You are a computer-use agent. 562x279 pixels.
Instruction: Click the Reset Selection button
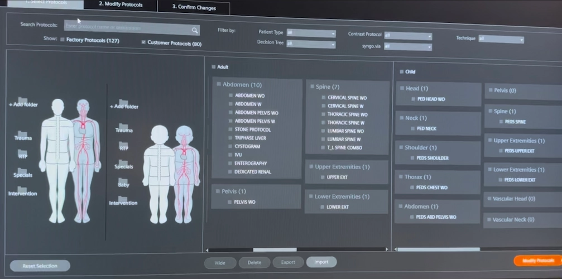click(x=40, y=266)
